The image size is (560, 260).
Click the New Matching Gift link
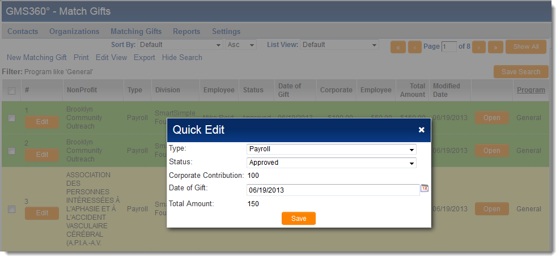[37, 57]
